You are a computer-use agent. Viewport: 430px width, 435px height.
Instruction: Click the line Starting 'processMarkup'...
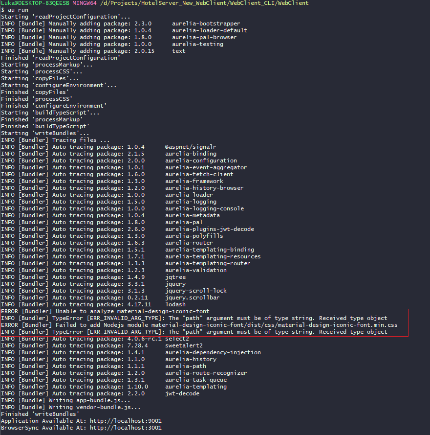47,65
